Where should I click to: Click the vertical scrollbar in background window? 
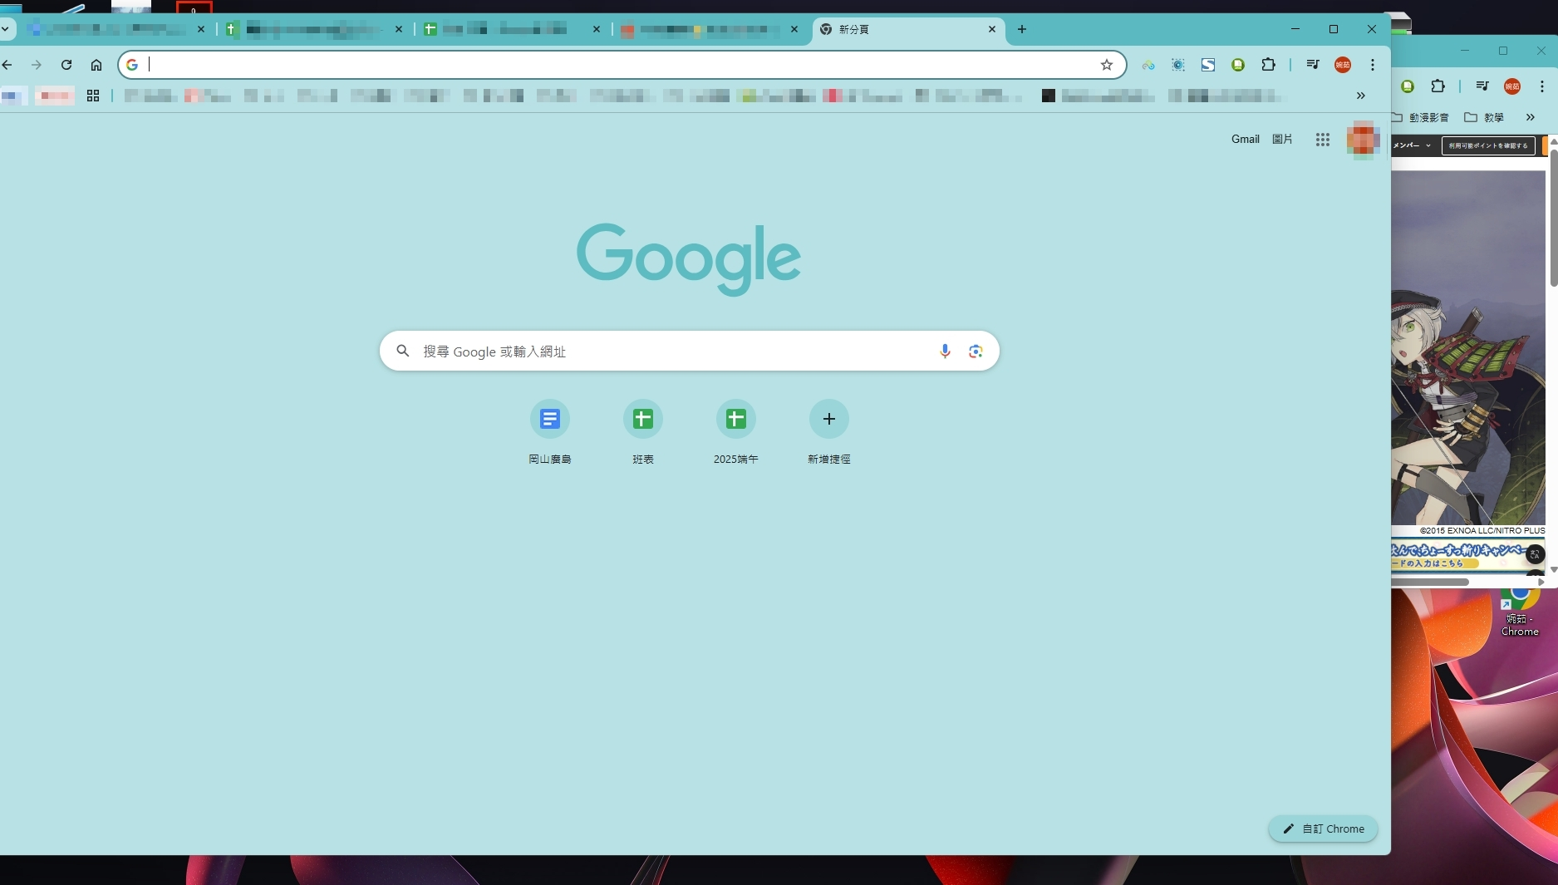pyautogui.click(x=1554, y=219)
